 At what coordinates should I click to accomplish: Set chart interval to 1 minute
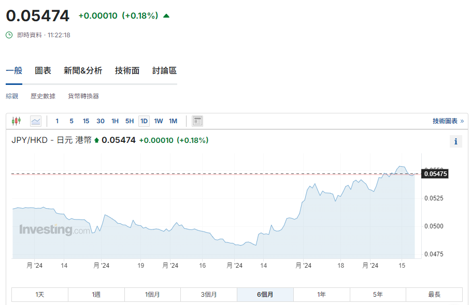[57, 121]
